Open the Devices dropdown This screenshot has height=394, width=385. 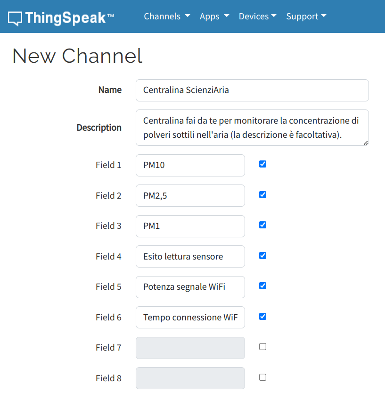(x=257, y=17)
